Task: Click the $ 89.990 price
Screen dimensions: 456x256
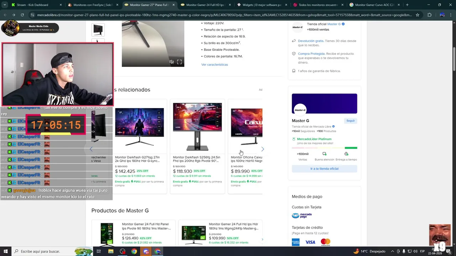Action: 240,171
